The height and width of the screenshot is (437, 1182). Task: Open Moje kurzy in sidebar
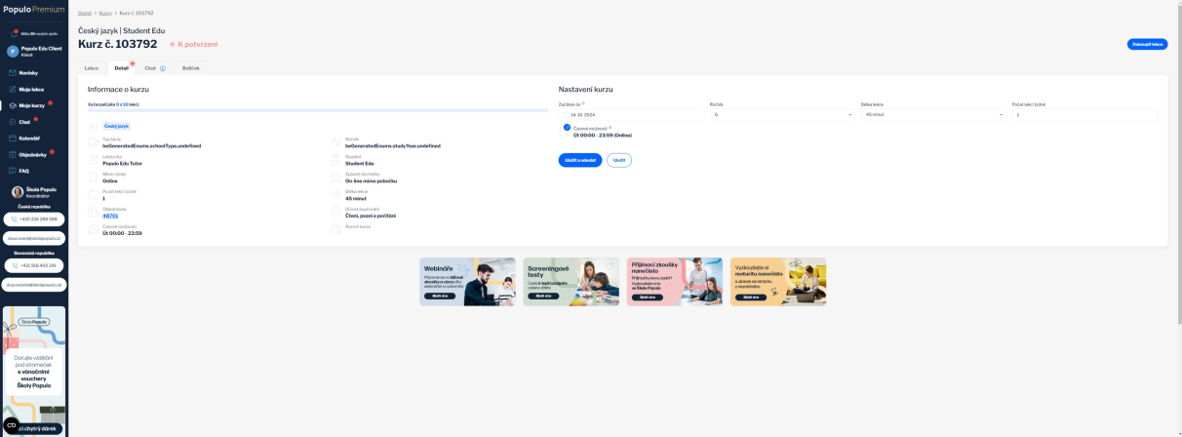coord(31,105)
